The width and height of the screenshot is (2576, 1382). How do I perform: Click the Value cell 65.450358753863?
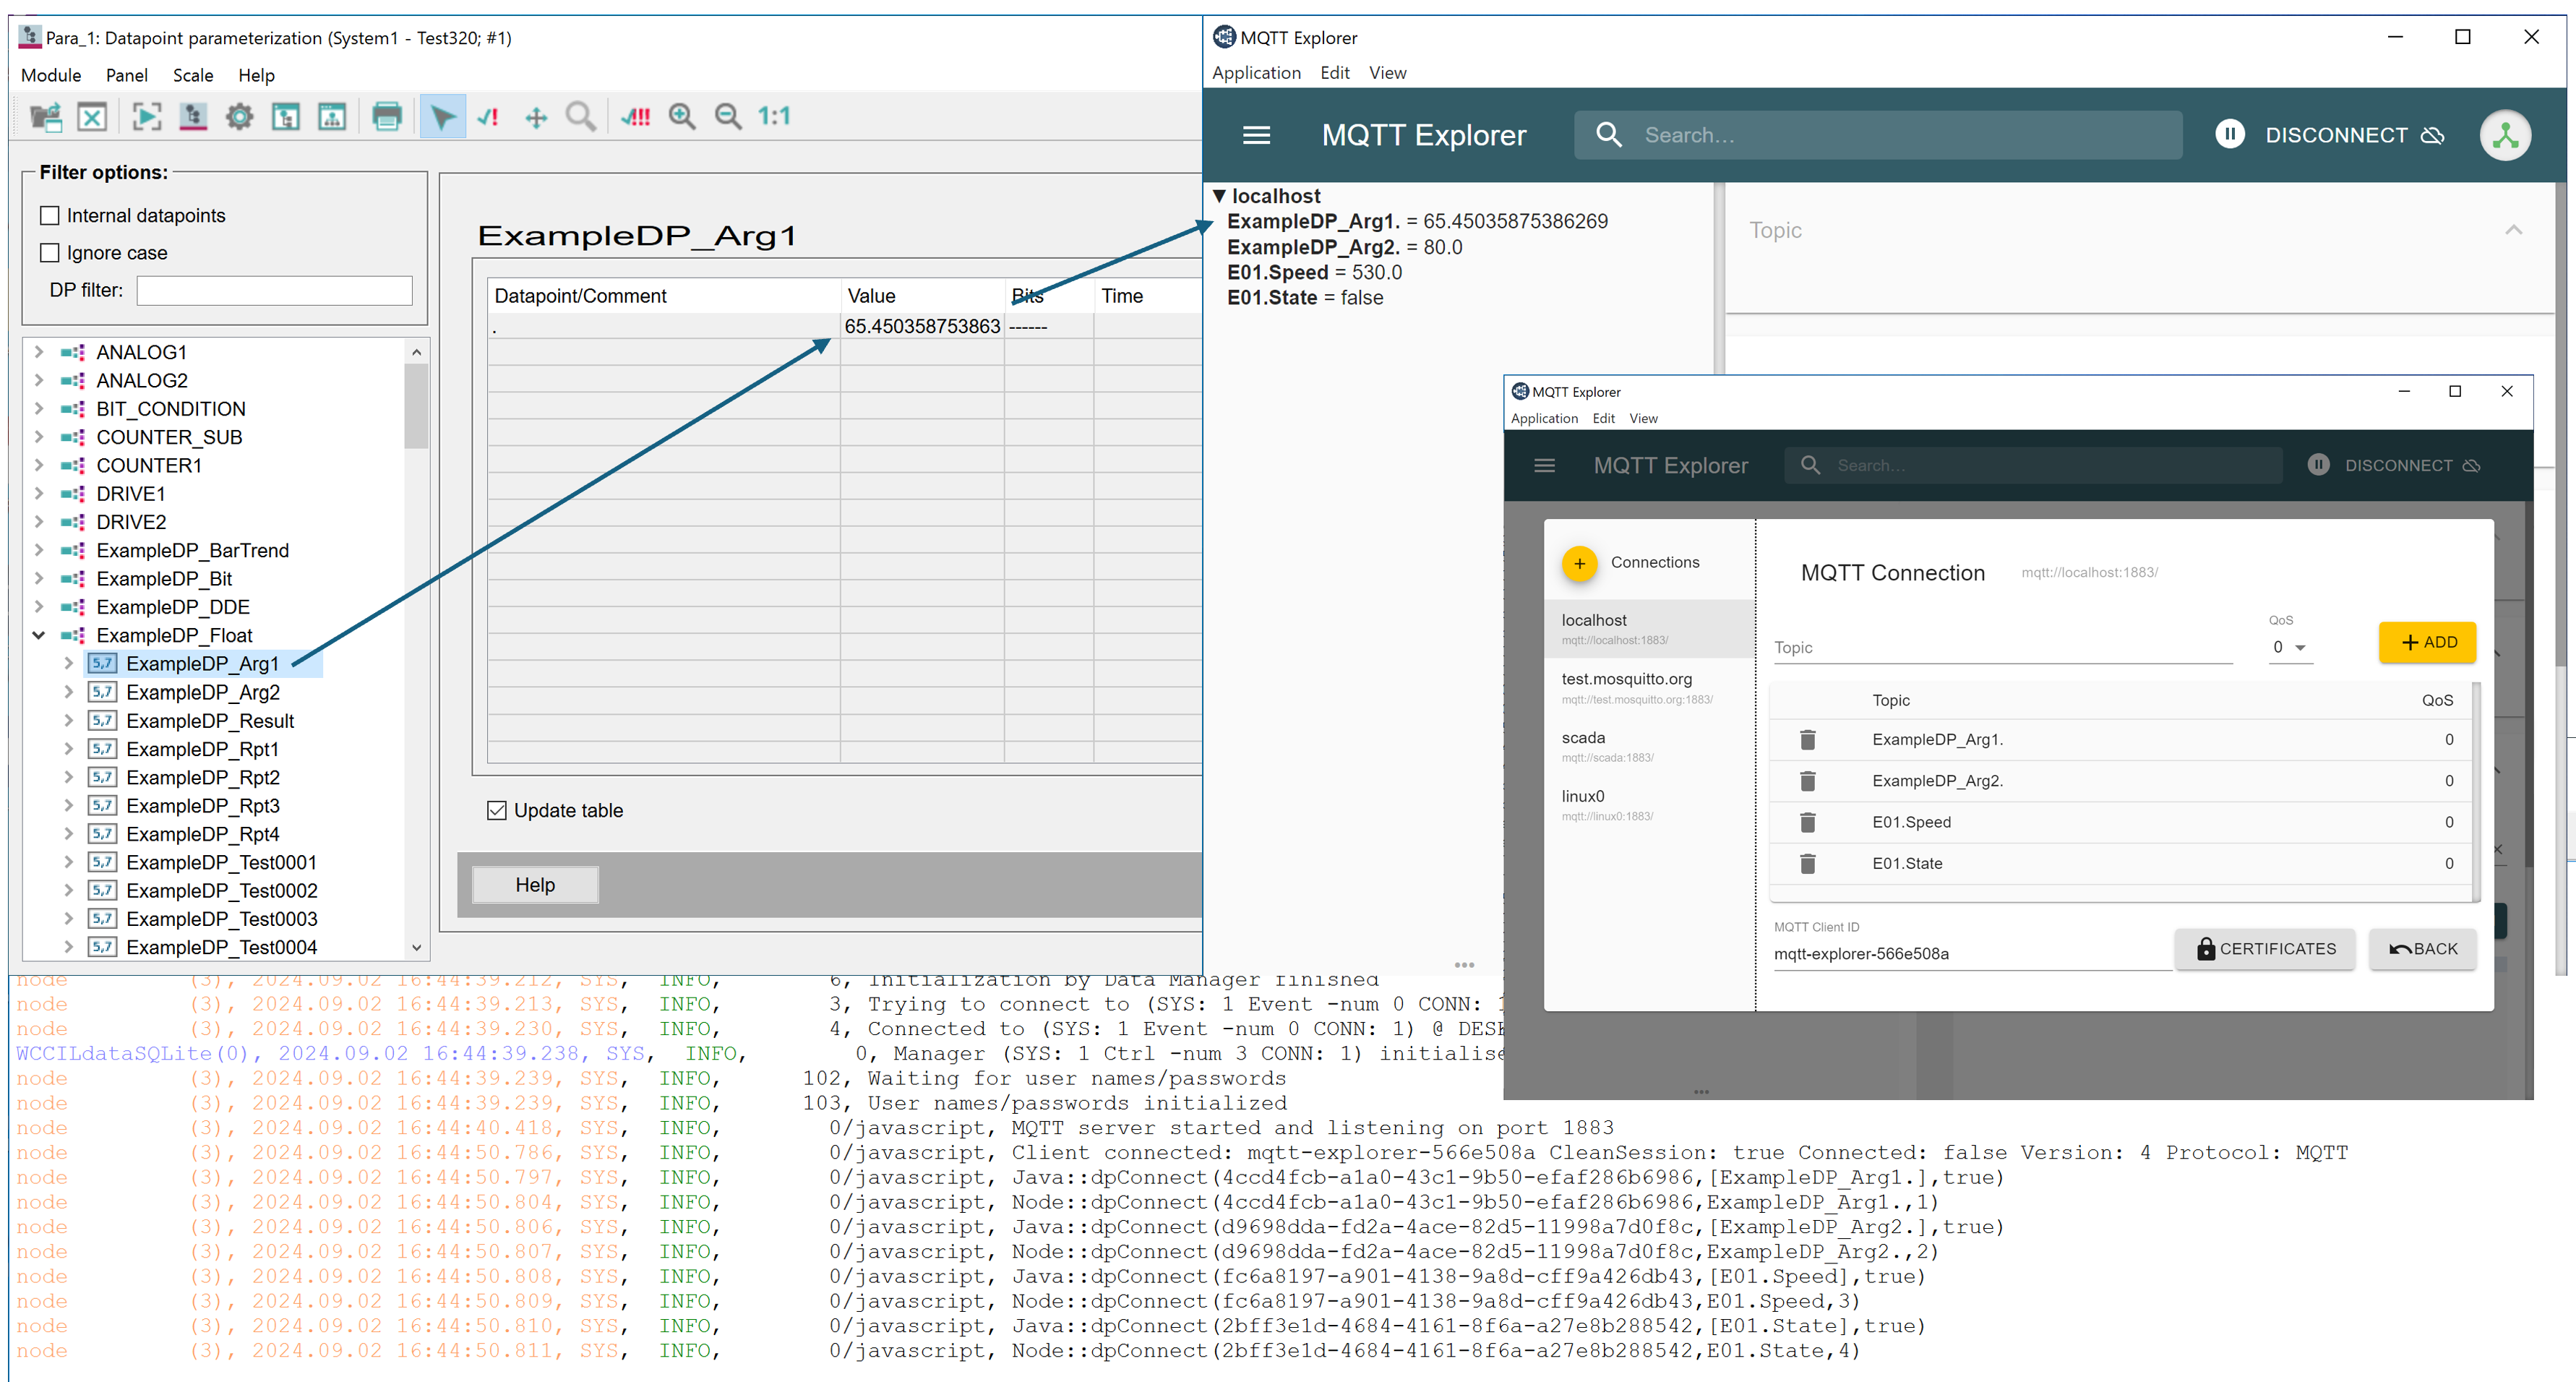922,326
